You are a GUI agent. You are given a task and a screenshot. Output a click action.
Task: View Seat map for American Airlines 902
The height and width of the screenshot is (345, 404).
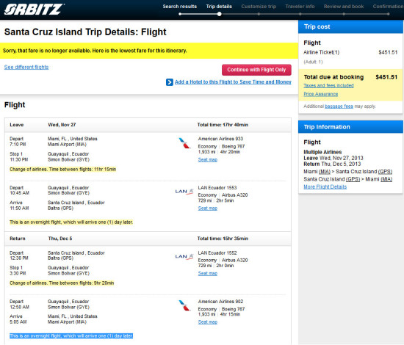pos(208,322)
